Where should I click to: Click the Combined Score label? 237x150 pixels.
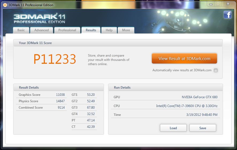[31, 108]
